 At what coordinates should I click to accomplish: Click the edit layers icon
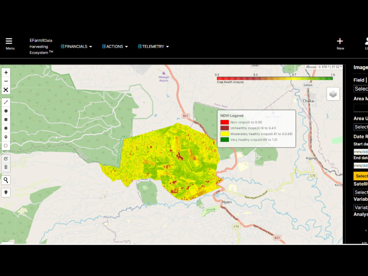click(x=6, y=159)
